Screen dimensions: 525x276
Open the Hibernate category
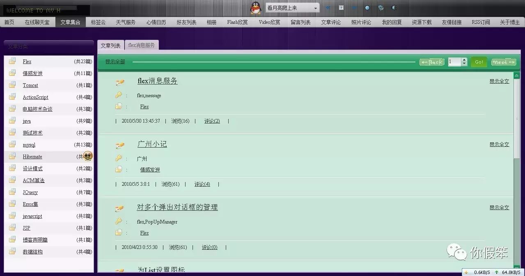[32, 157]
